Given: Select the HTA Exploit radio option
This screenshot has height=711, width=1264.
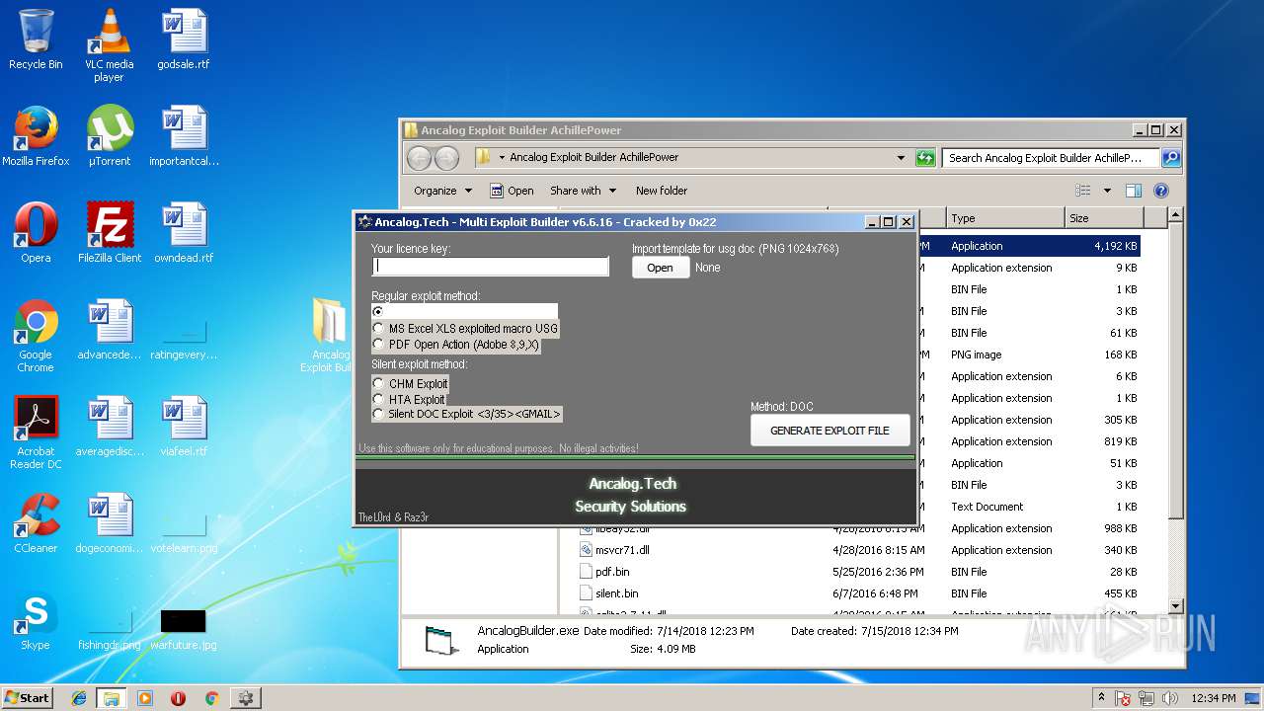Looking at the screenshot, I should pyautogui.click(x=409, y=400).
